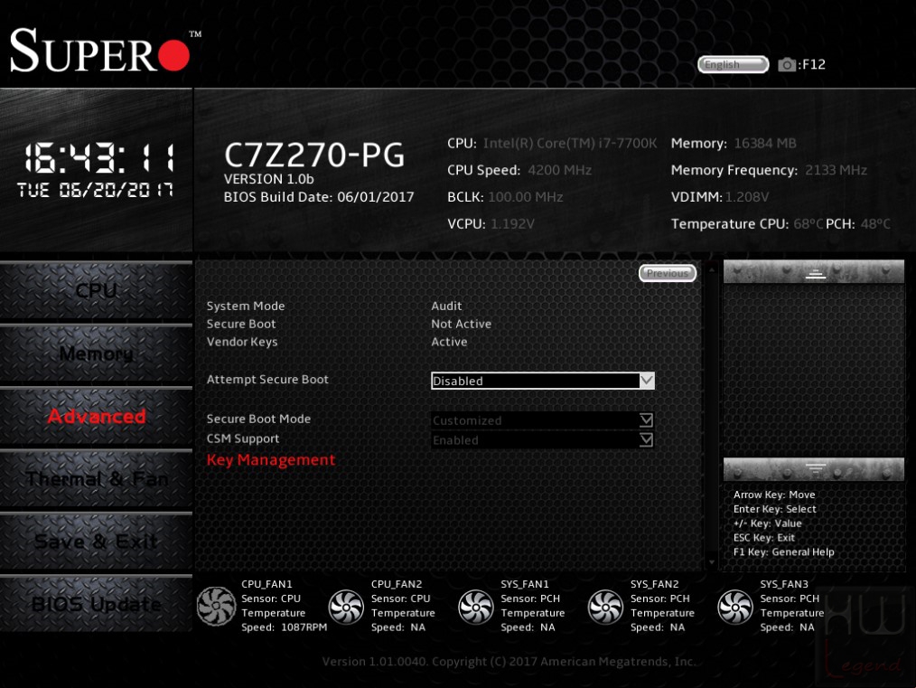Viewport: 916px width, 688px height.
Task: Open the BIOS Update section
Action: (97, 604)
